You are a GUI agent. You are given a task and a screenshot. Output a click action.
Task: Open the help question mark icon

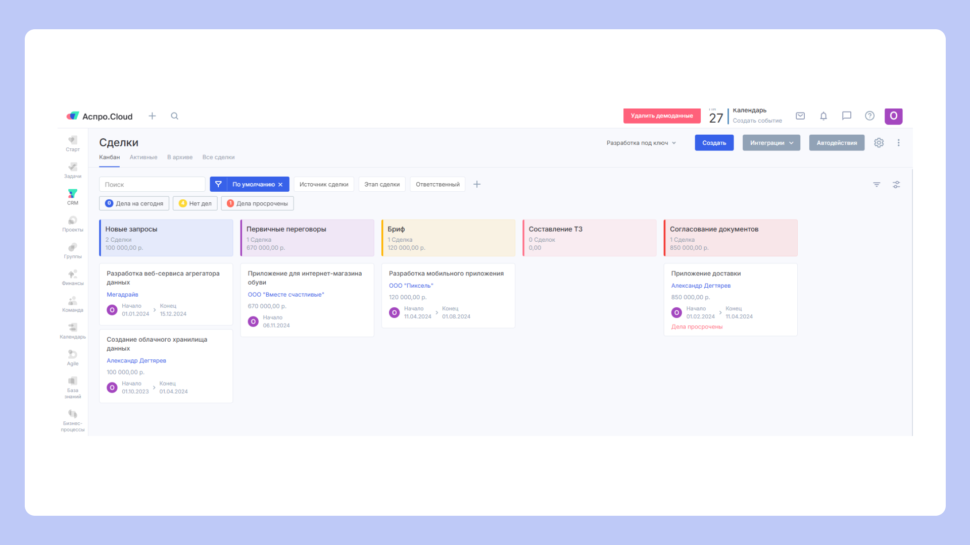869,116
